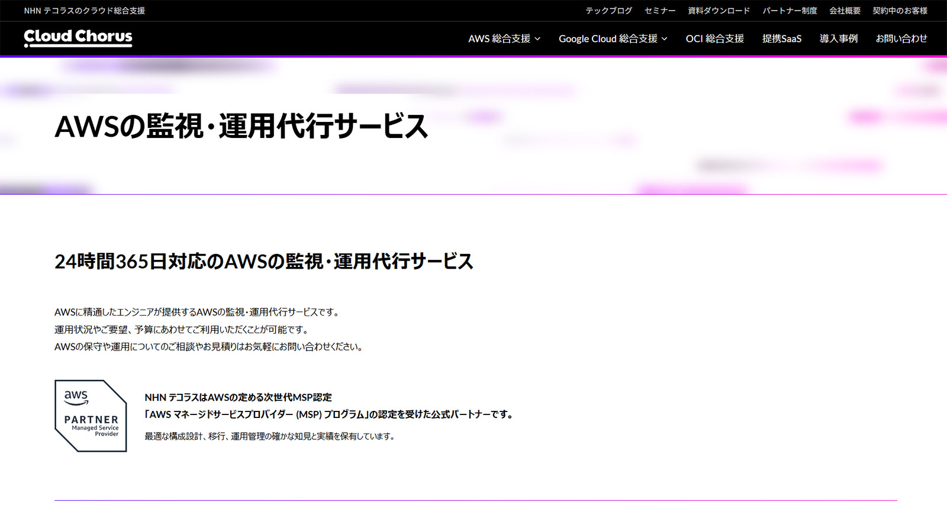Click the line AWSの保守や運用についてのご相談
947x505 pixels.
tap(209, 346)
